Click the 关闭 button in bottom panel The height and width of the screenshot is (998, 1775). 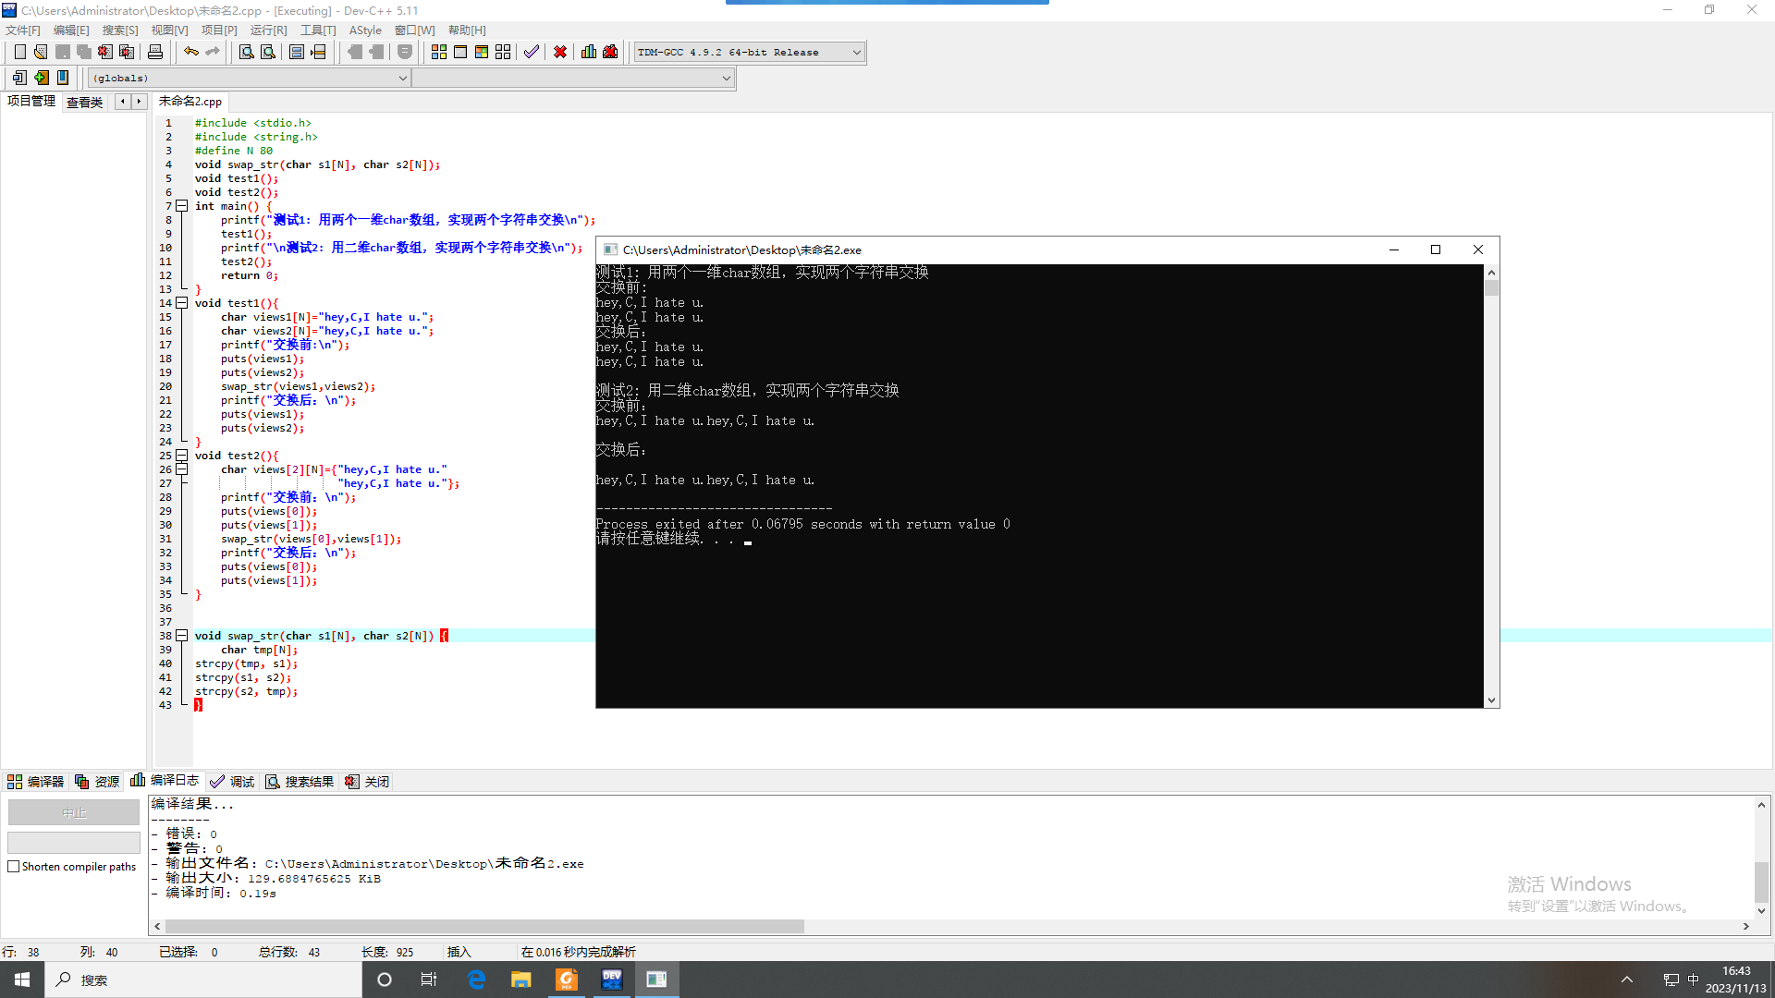tap(368, 782)
